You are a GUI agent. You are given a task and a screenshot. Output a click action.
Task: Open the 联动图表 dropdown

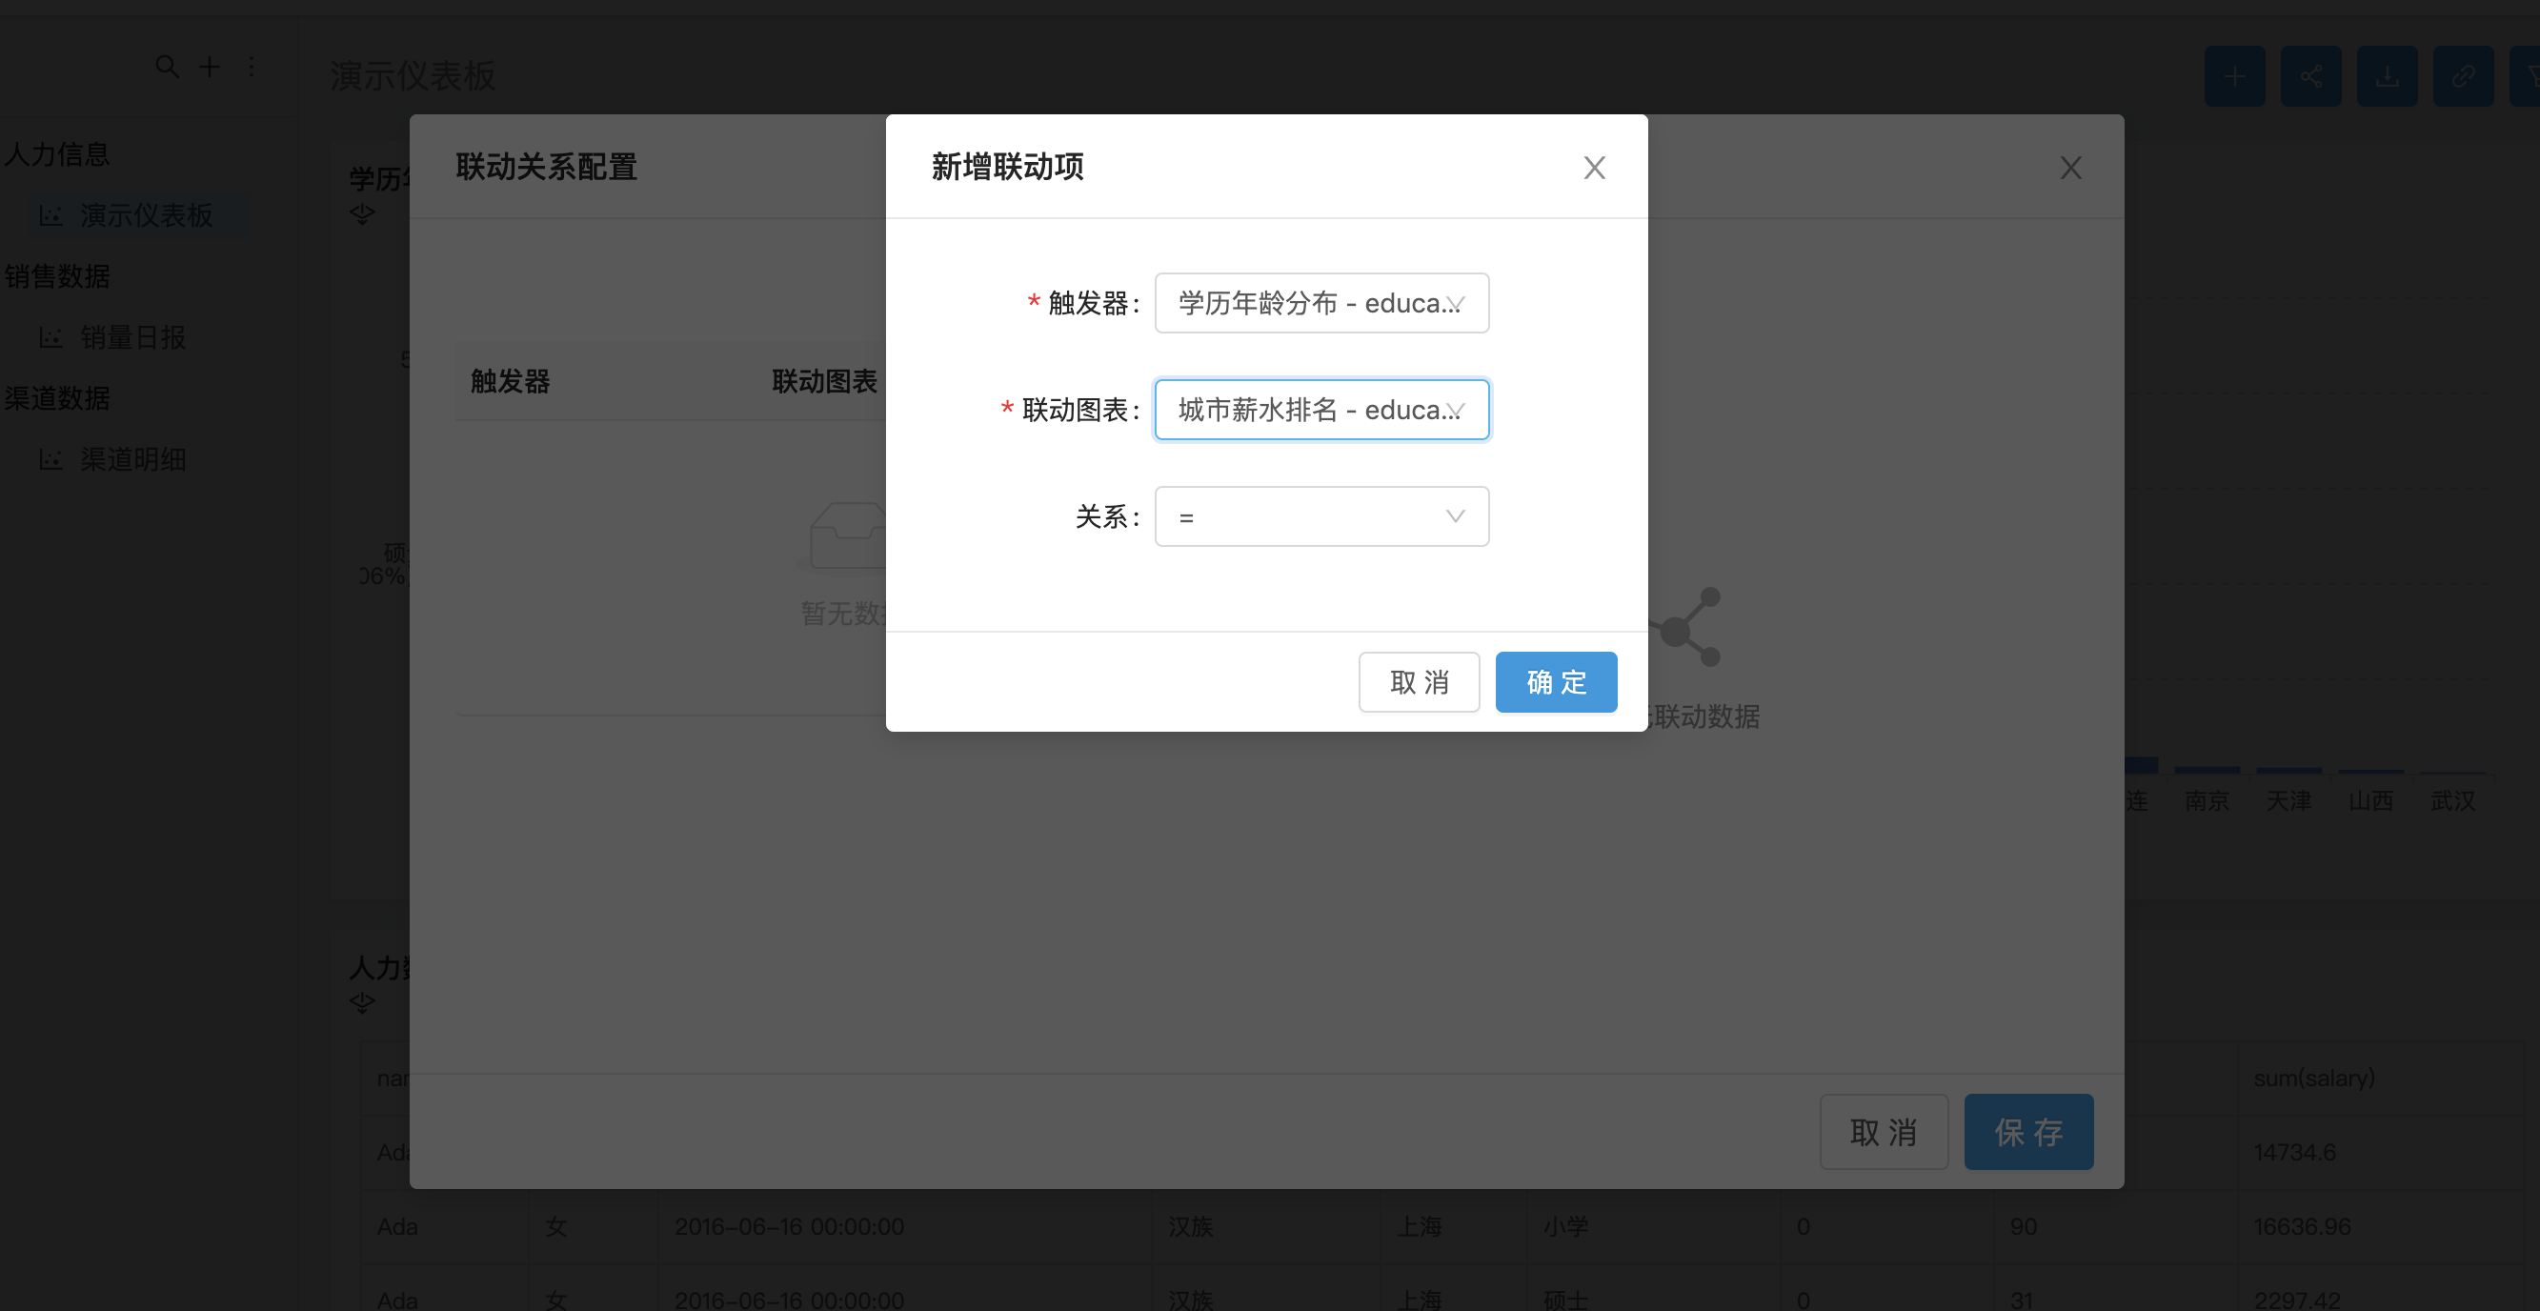[x=1320, y=409]
